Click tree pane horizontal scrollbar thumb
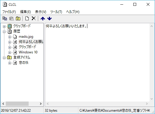The width and height of the screenshot is (155, 114). [17, 104]
